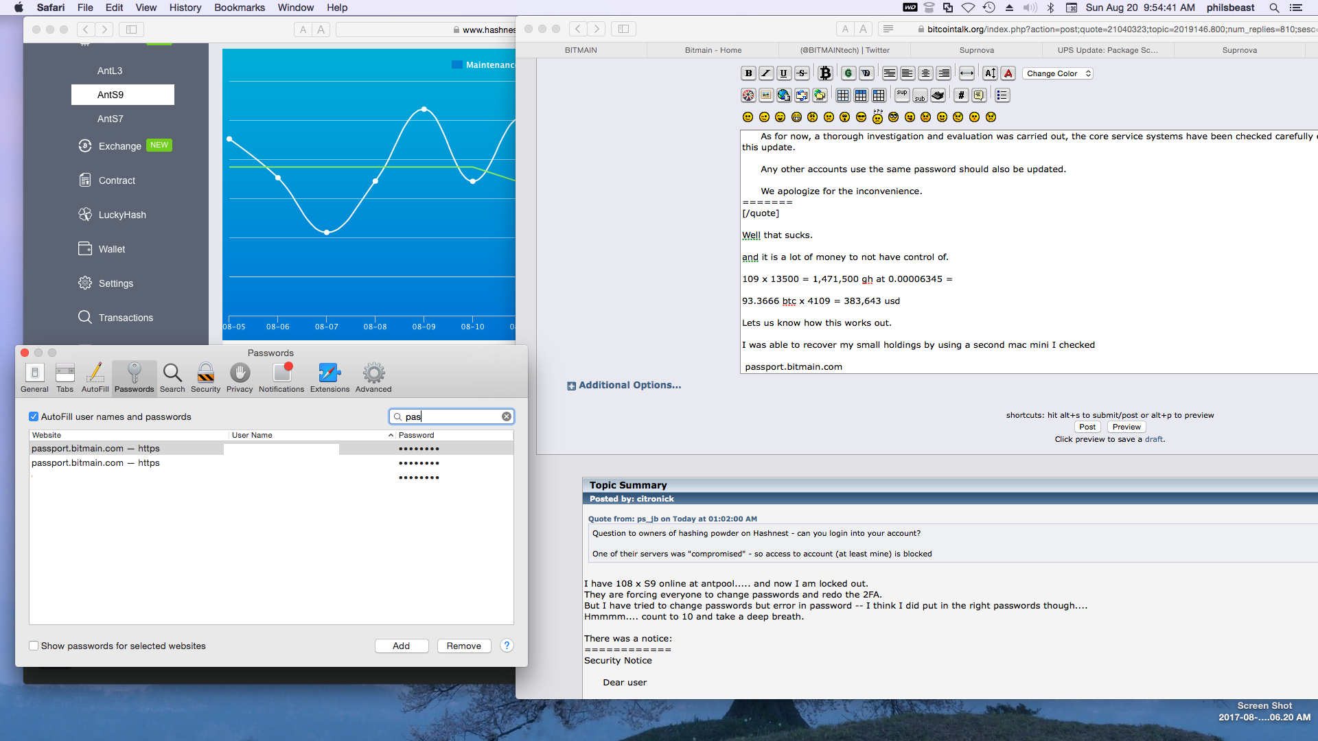Disable AutoFill user names and passwords
Viewport: 1318px width, 741px height.
34,416
